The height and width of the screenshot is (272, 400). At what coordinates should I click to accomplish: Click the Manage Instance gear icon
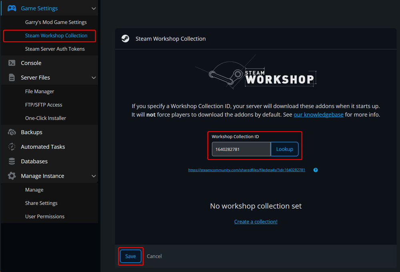(x=12, y=176)
